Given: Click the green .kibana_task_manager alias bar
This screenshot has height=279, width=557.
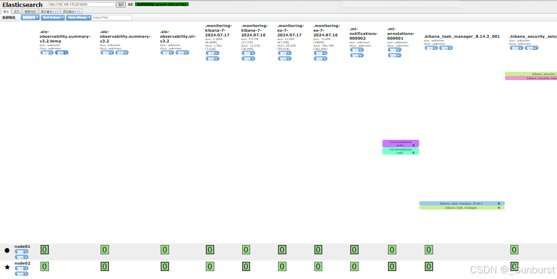Looking at the screenshot, I should (x=462, y=208).
